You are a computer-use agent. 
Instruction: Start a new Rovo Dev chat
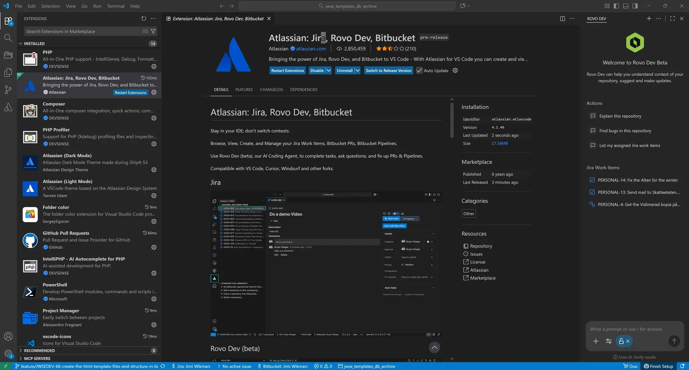pyautogui.click(x=649, y=18)
